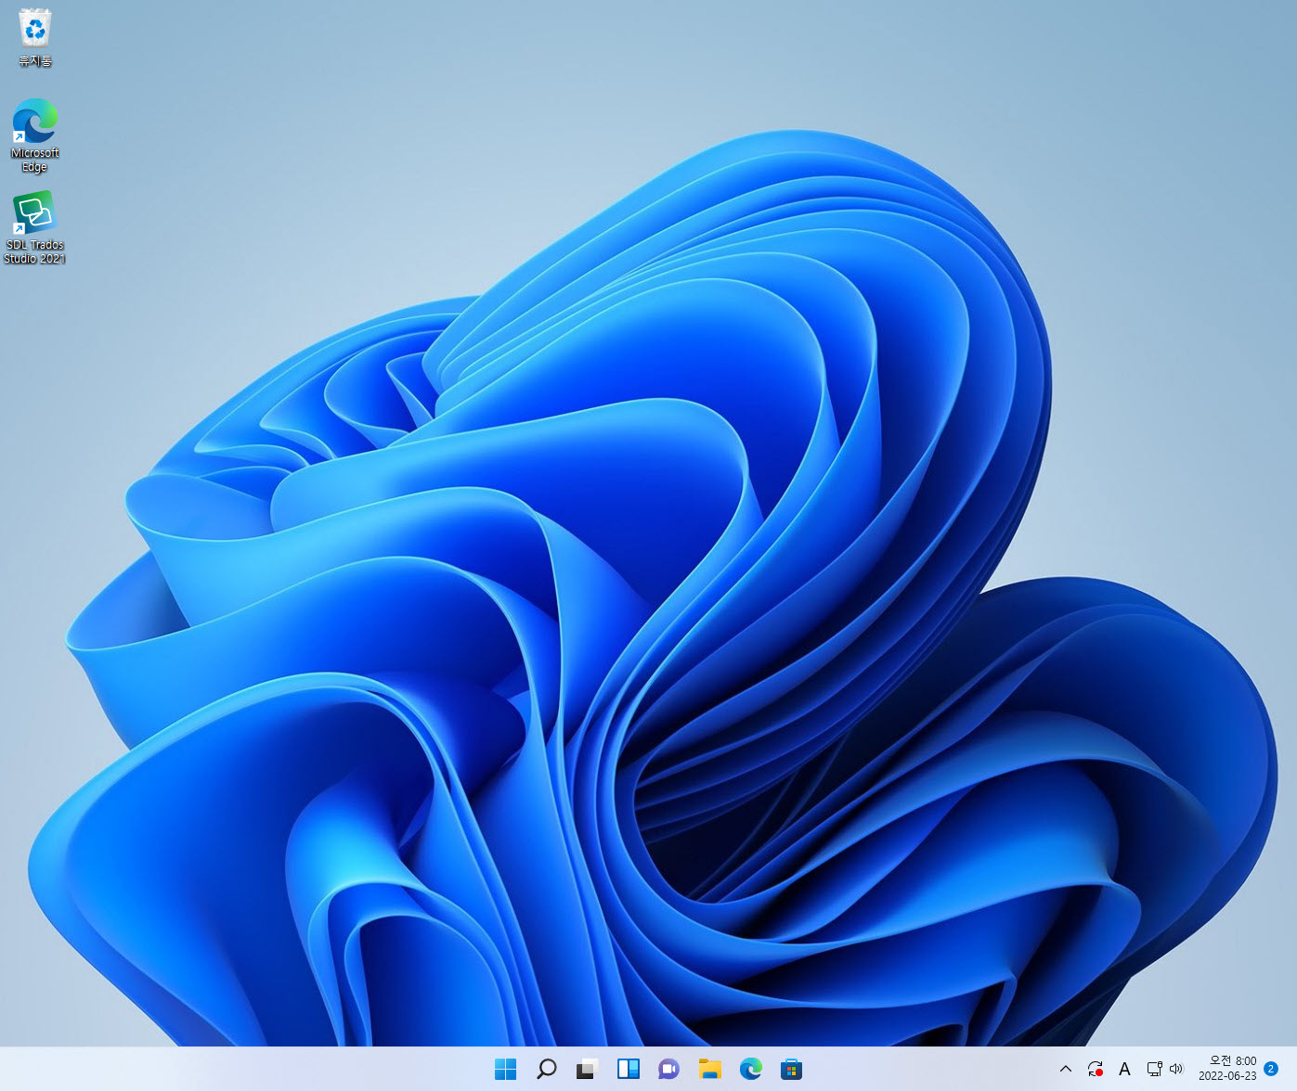This screenshot has width=1297, height=1091.
Task: Open taskbar Search magnifier
Action: [x=547, y=1069]
